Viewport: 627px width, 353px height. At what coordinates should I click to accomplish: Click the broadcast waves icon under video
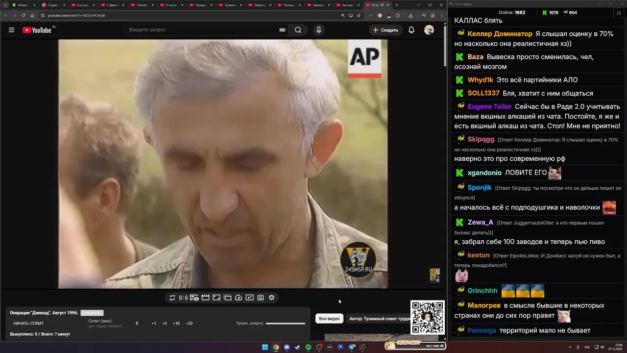tap(183, 298)
